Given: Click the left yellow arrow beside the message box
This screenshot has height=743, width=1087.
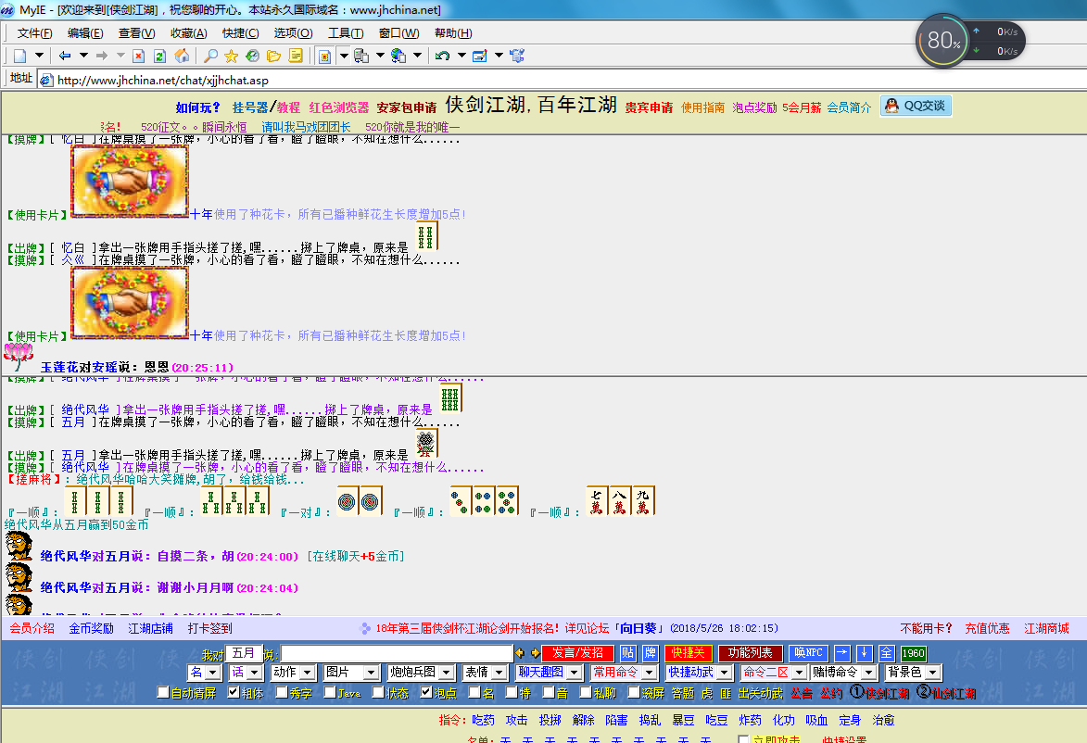Looking at the screenshot, I should [x=519, y=653].
